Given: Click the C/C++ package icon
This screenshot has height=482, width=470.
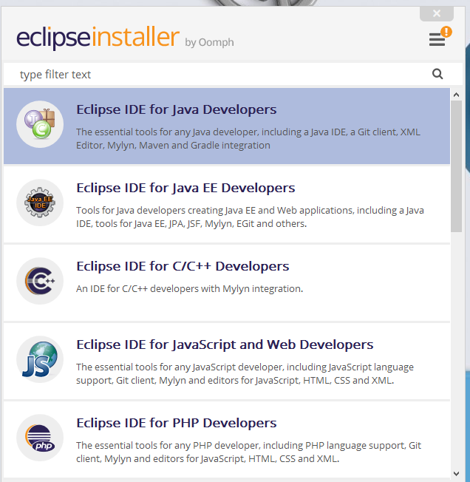Looking at the screenshot, I should click(40, 281).
